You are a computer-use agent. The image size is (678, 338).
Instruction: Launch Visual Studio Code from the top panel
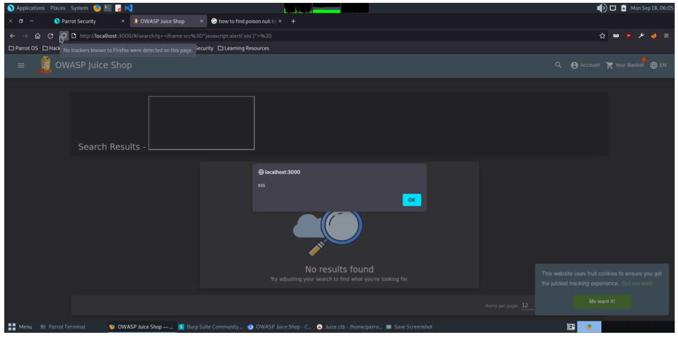[x=129, y=8]
